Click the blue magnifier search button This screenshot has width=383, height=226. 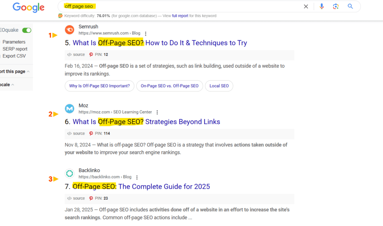(350, 6)
